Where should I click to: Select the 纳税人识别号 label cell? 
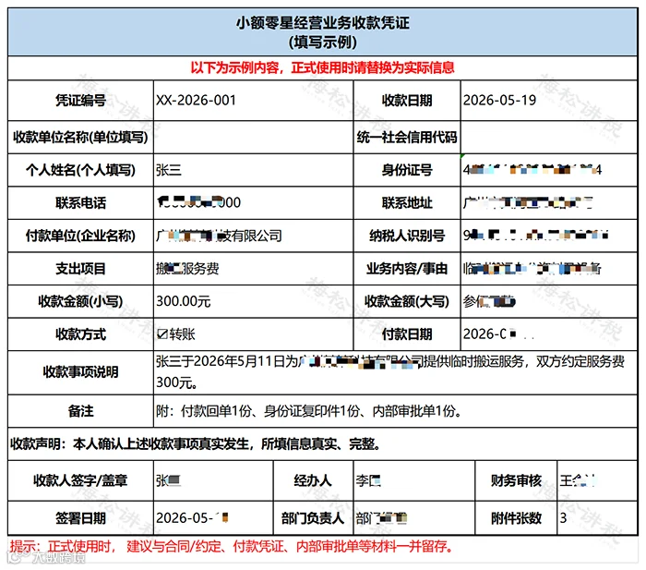click(x=407, y=236)
